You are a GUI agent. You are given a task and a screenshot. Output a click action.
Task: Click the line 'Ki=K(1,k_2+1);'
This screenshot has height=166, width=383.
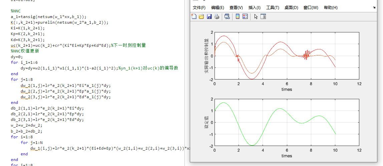[x=28, y=28]
